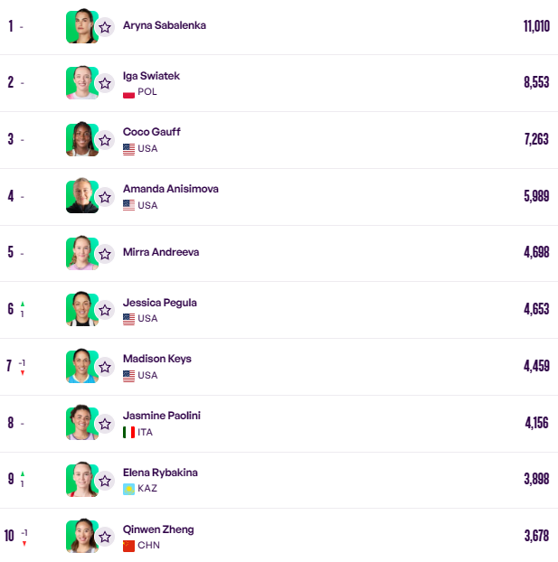Click Qinwen Zheng's favorite star
This screenshot has height=562, width=558.
(x=105, y=538)
